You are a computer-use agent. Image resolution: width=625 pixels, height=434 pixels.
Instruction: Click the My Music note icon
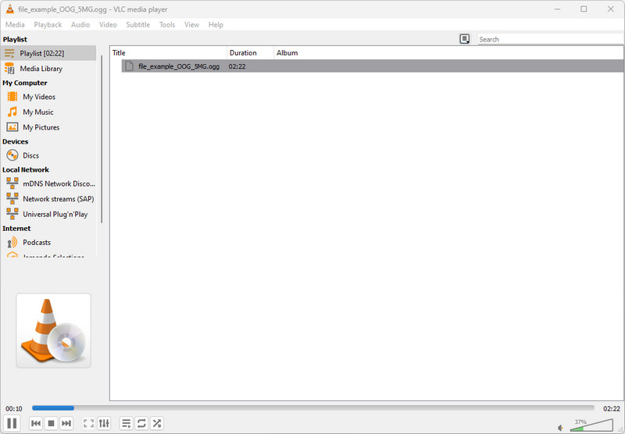12,112
